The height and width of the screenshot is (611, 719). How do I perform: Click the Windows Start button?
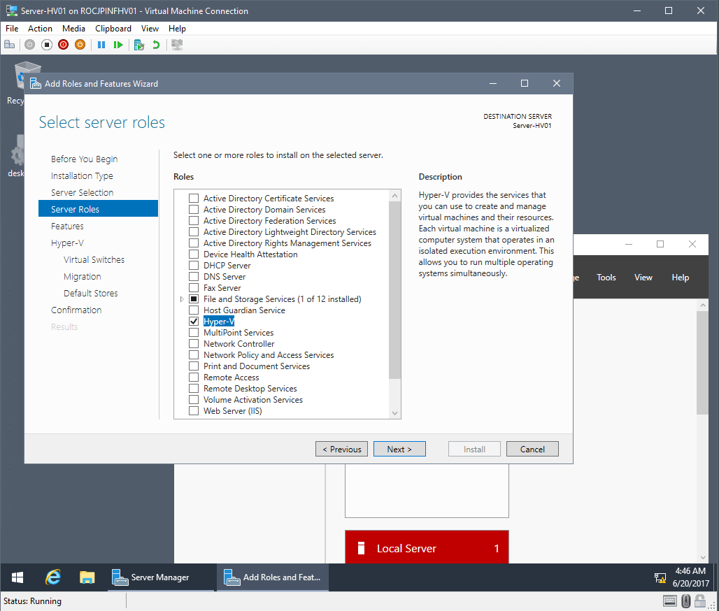click(x=17, y=577)
